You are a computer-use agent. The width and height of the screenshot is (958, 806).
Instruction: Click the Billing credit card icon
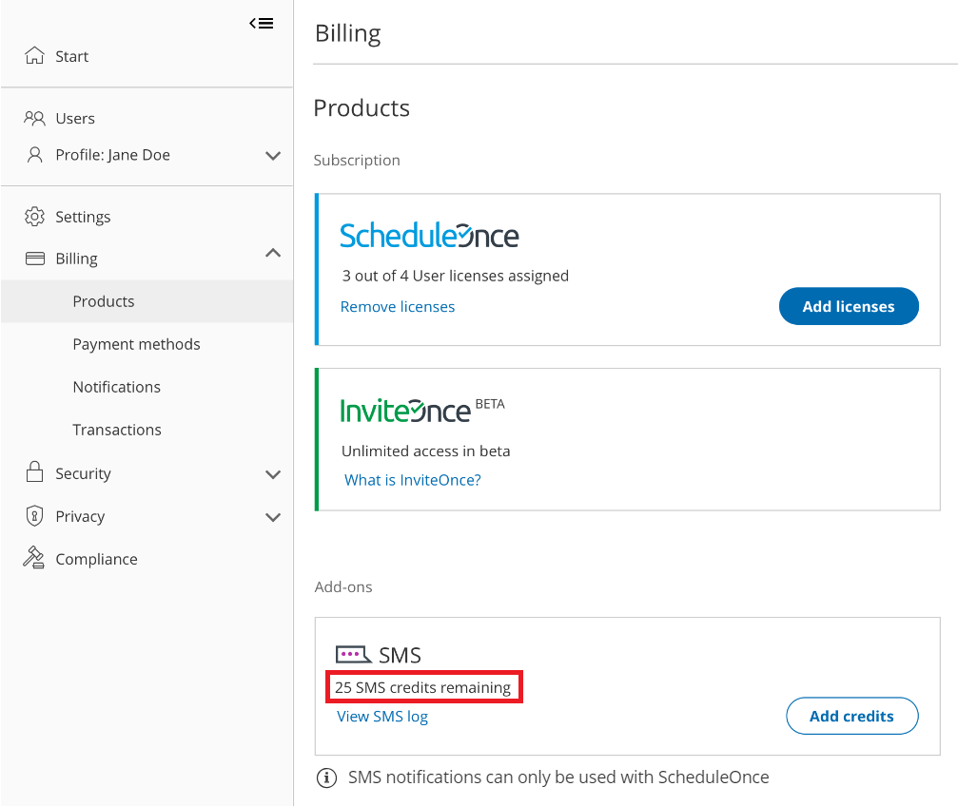pos(34,259)
